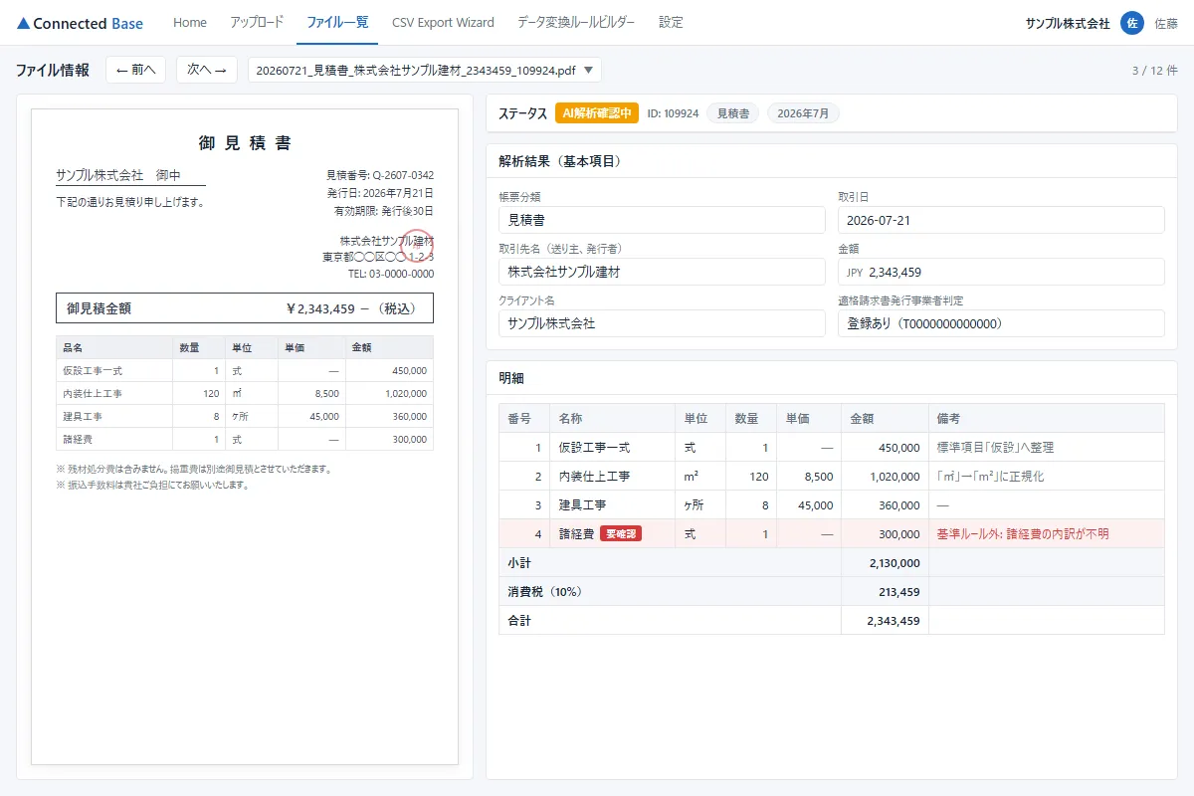Click the ファイル情報 heading
Image resolution: width=1194 pixels, height=796 pixels.
[53, 70]
